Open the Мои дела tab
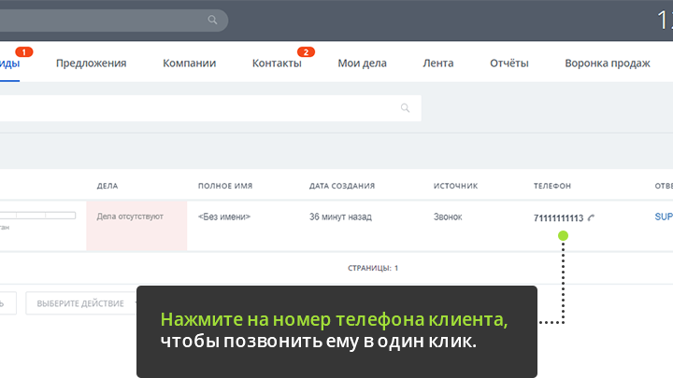This screenshot has width=673, height=378. tap(363, 63)
